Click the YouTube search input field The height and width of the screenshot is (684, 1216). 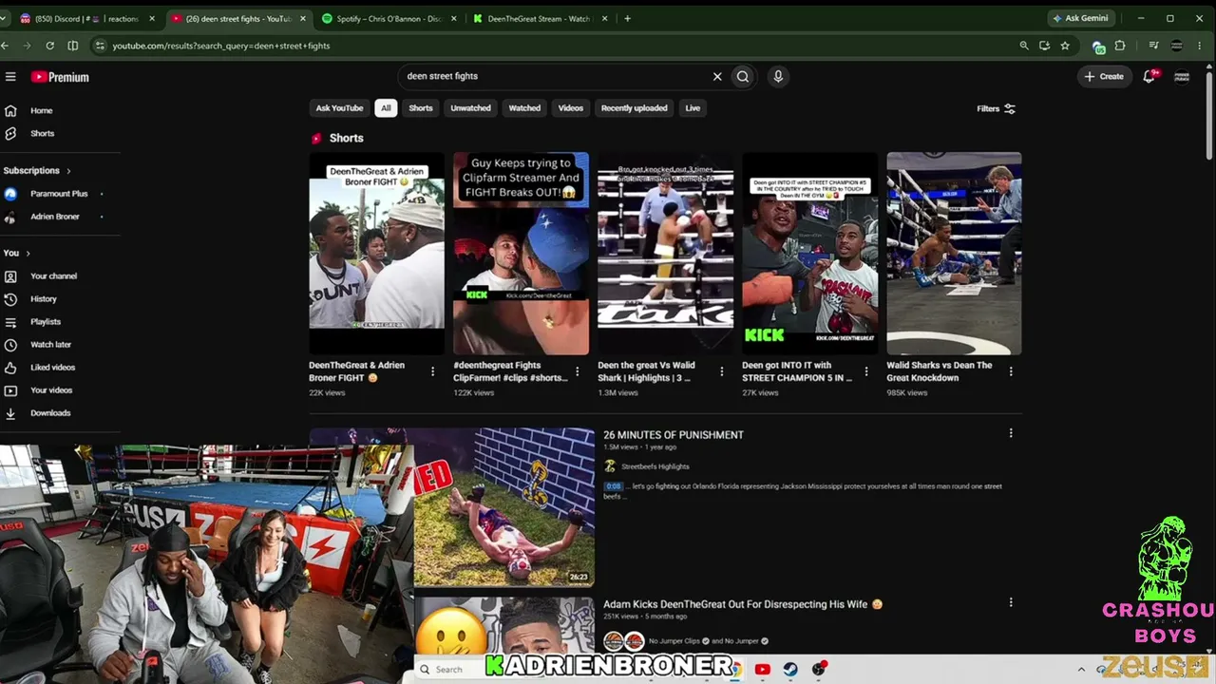click(556, 77)
